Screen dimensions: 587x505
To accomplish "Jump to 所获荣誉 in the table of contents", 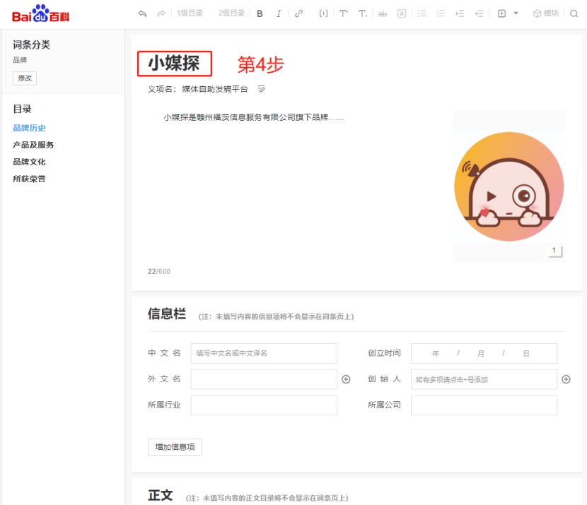I will click(29, 179).
